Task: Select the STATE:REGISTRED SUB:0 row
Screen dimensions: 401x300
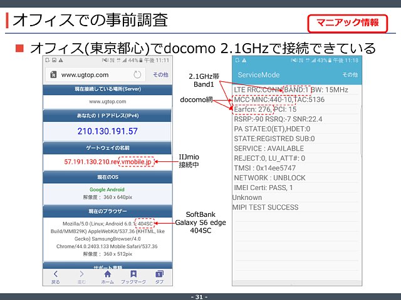Action: coord(296,139)
